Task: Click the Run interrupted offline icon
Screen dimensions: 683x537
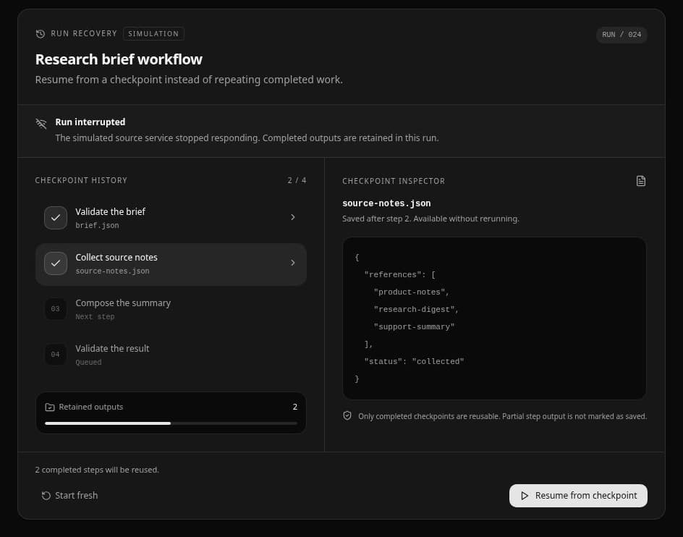Action: pyautogui.click(x=41, y=124)
